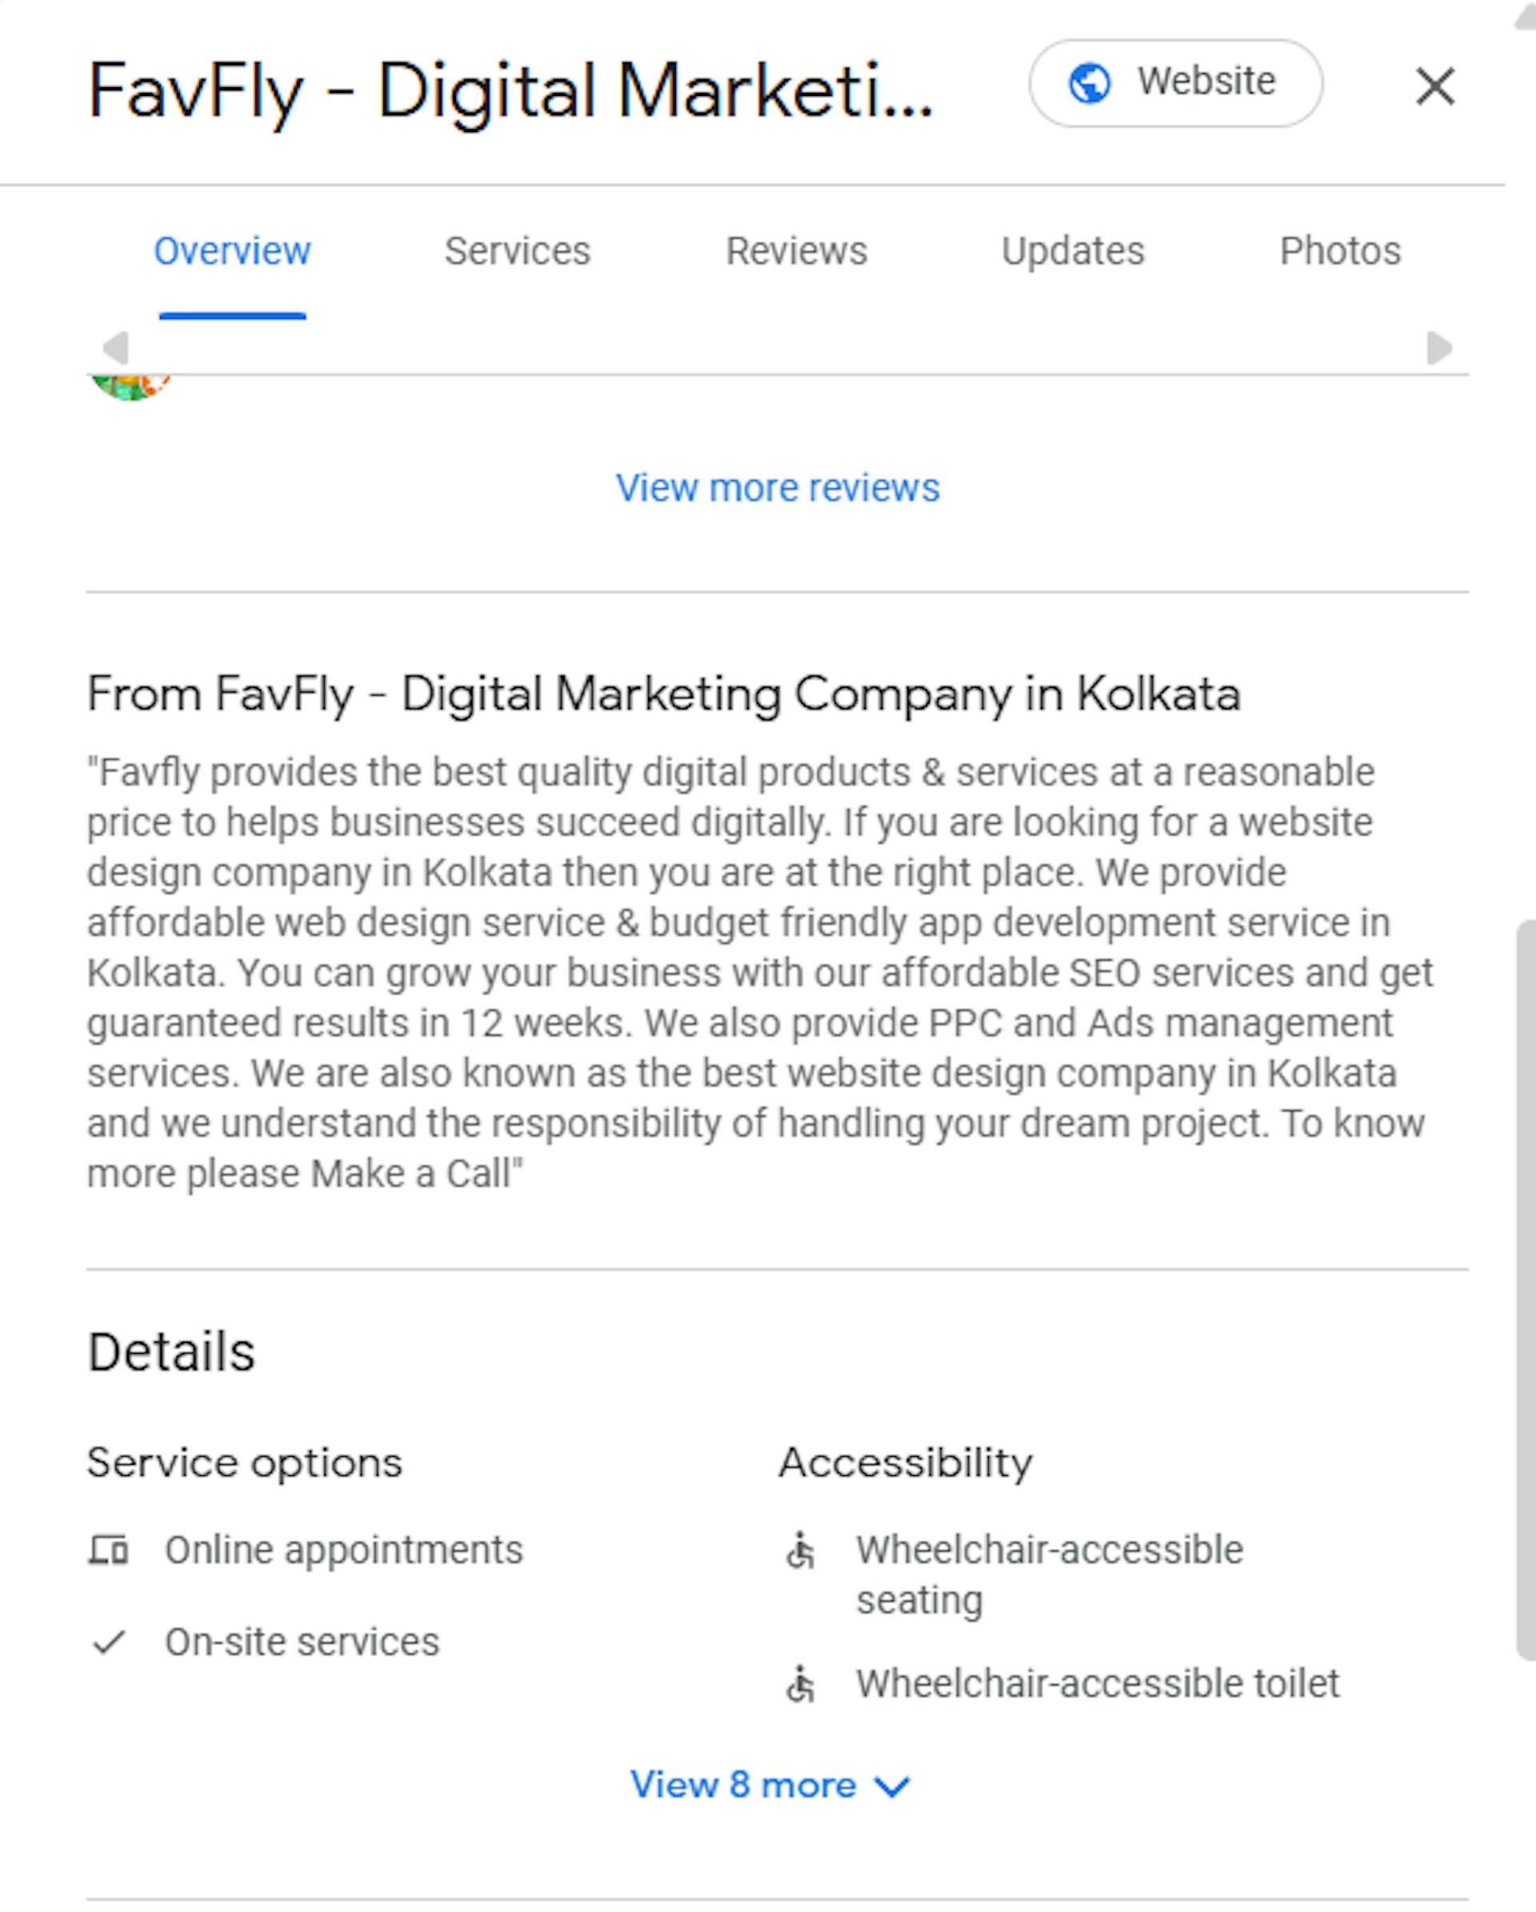Open the Services tab
Screen dimensions: 1536x1912
pyautogui.click(x=517, y=252)
